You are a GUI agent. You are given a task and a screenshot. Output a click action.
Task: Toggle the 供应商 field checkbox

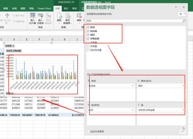click(x=88, y=31)
